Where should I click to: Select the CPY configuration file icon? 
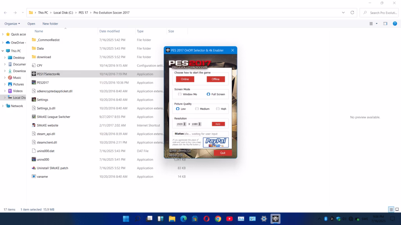coord(34,65)
